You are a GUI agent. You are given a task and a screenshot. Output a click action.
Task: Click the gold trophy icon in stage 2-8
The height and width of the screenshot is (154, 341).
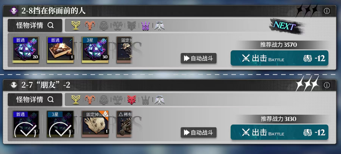tap(76, 26)
